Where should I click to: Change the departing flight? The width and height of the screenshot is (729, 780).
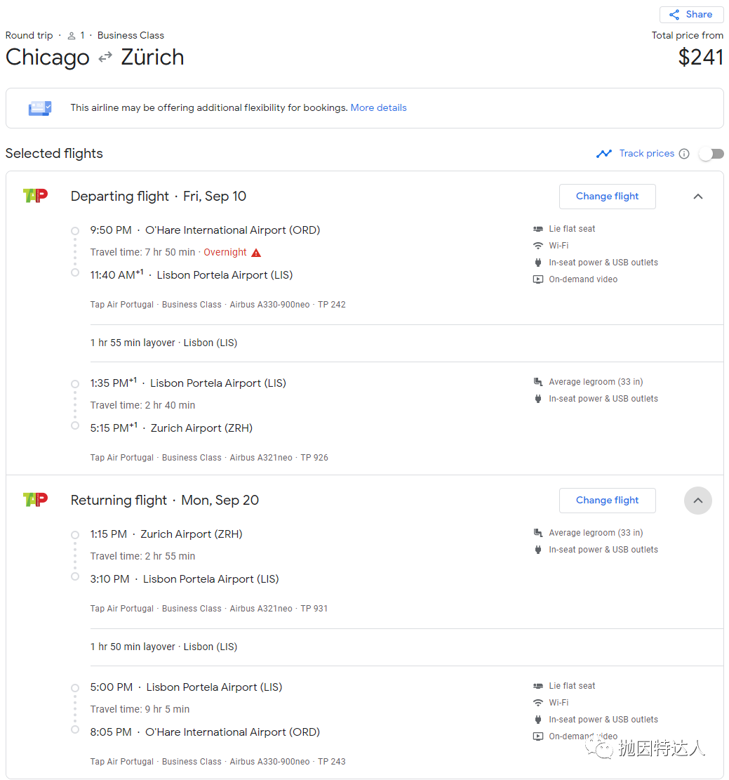pyautogui.click(x=607, y=196)
